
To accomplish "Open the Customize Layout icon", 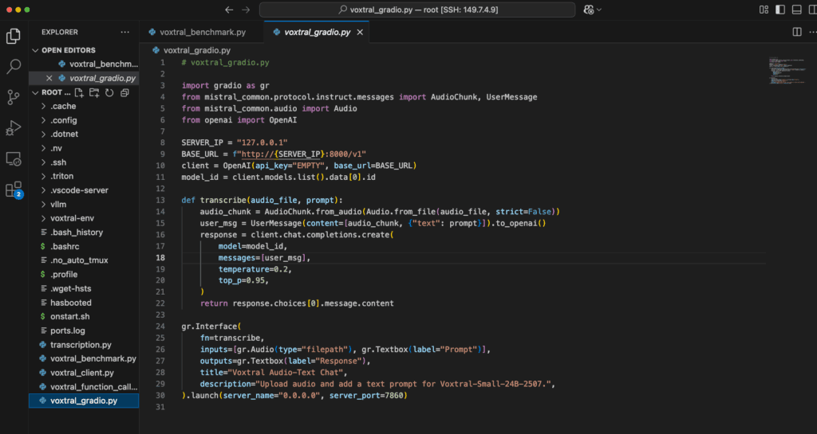I will pyautogui.click(x=764, y=10).
